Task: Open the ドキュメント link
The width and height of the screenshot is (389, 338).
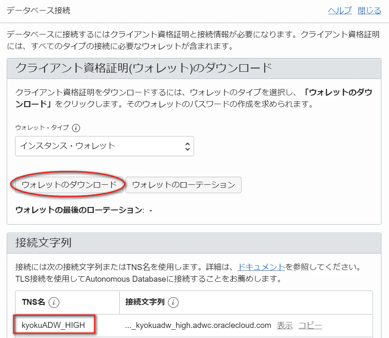Action: tap(261, 267)
